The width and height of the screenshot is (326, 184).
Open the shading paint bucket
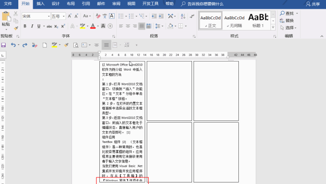171,26
